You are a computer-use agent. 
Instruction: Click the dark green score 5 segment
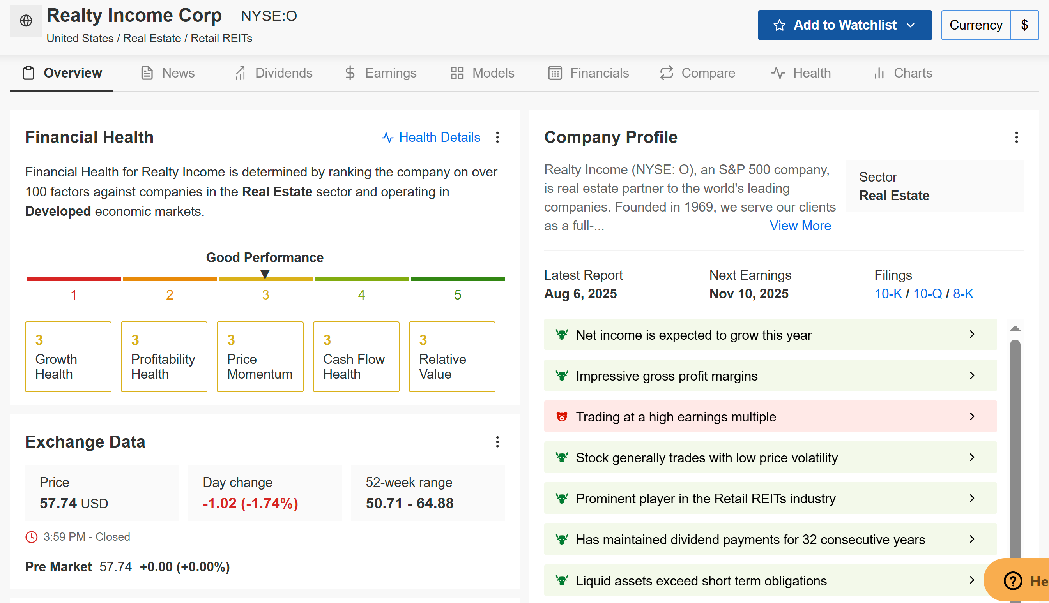(458, 279)
